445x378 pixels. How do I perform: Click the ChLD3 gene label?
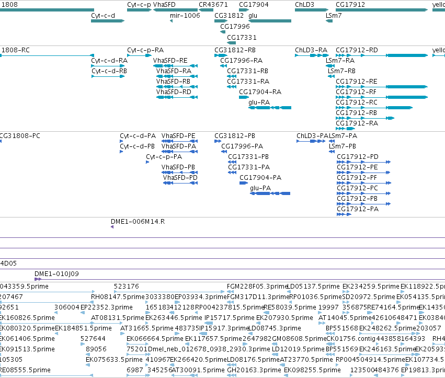(304, 5)
